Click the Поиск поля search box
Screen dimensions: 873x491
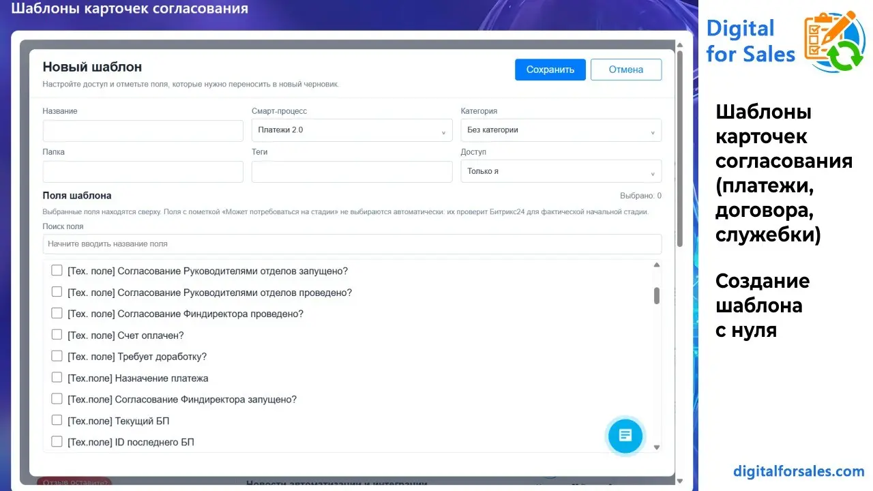coord(352,243)
